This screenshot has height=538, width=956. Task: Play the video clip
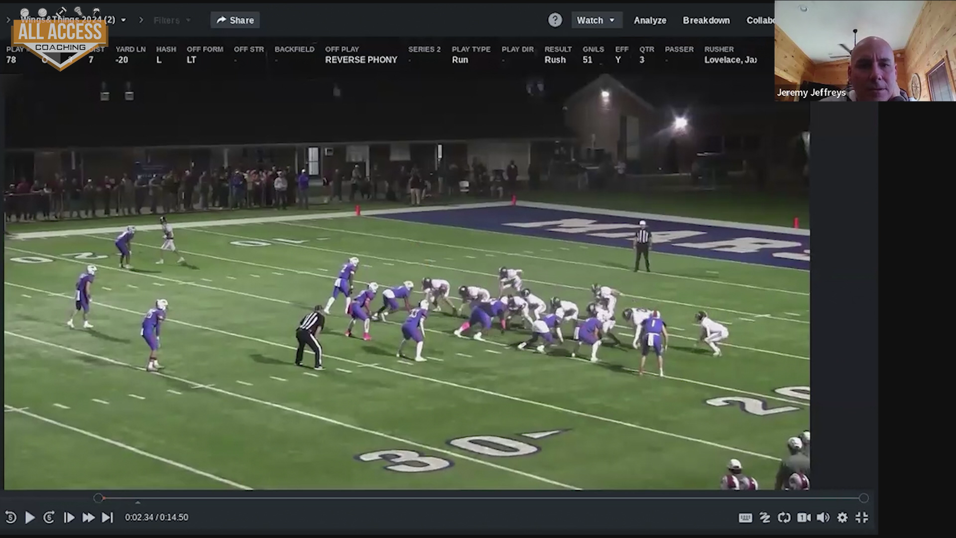pos(30,518)
